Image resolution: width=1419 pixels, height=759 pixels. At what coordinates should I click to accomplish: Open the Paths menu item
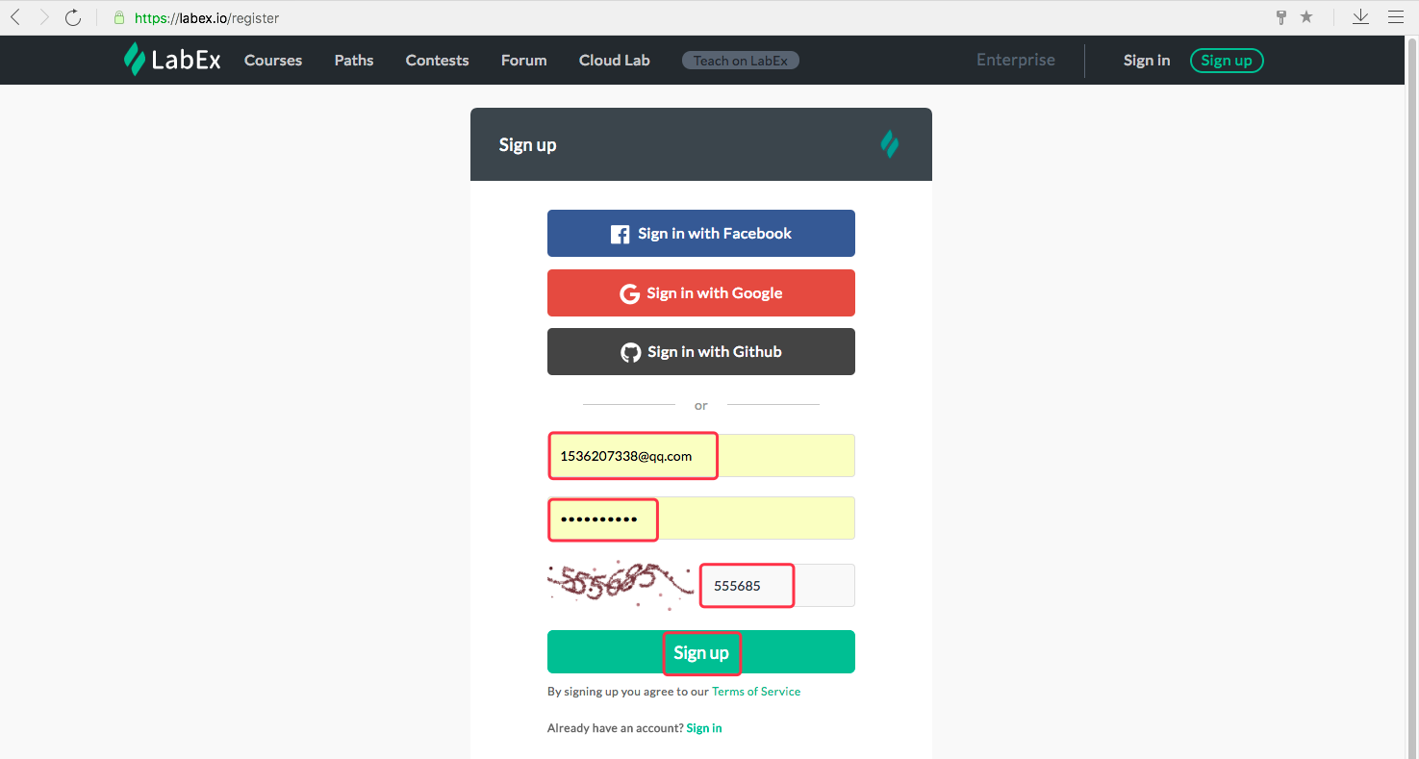point(354,60)
